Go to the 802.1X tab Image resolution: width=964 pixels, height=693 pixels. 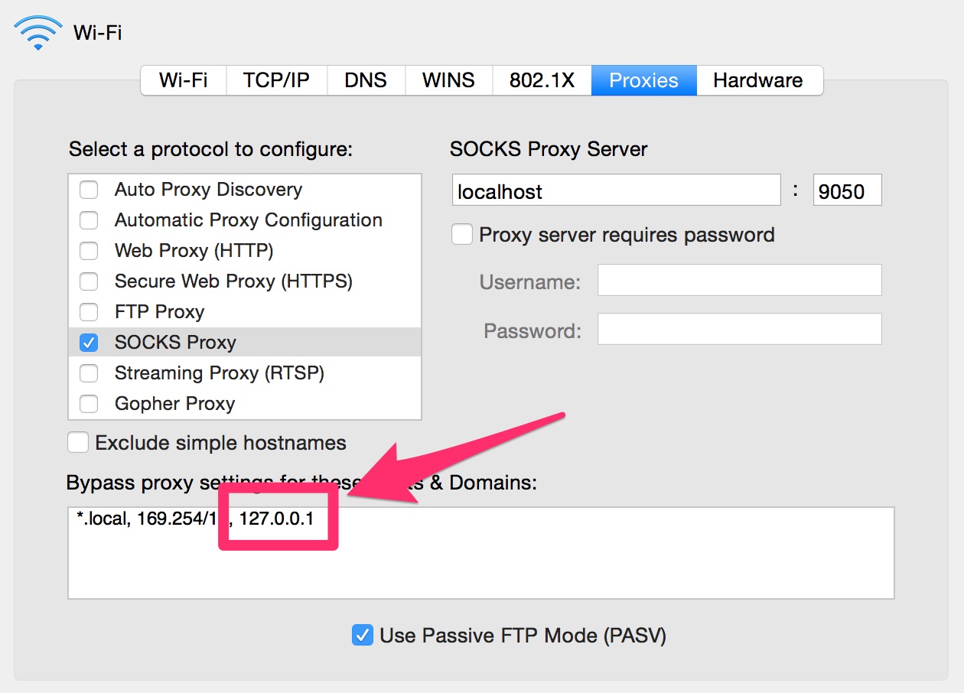(x=541, y=80)
